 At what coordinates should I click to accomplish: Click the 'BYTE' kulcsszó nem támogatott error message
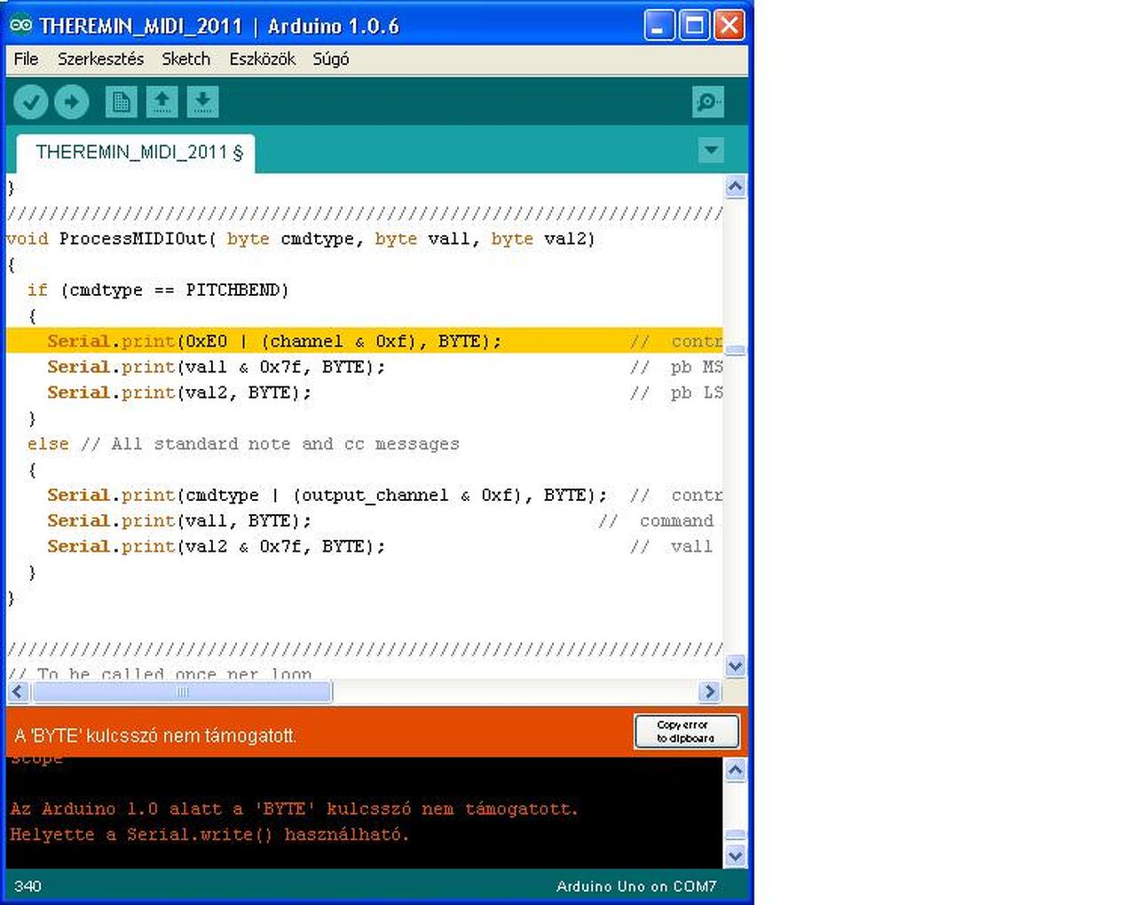click(155, 735)
